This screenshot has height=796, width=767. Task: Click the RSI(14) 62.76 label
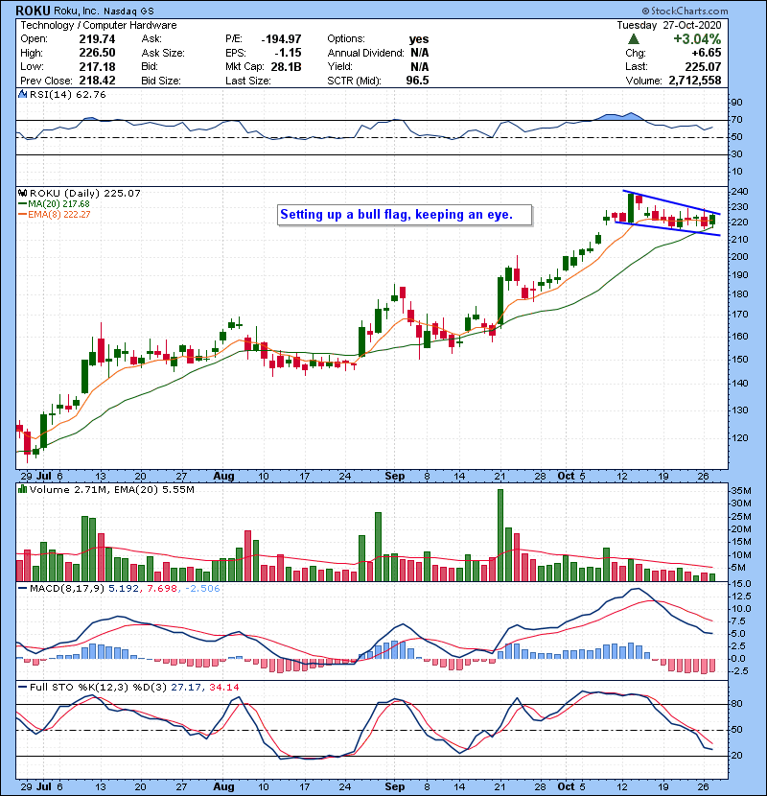(x=67, y=94)
